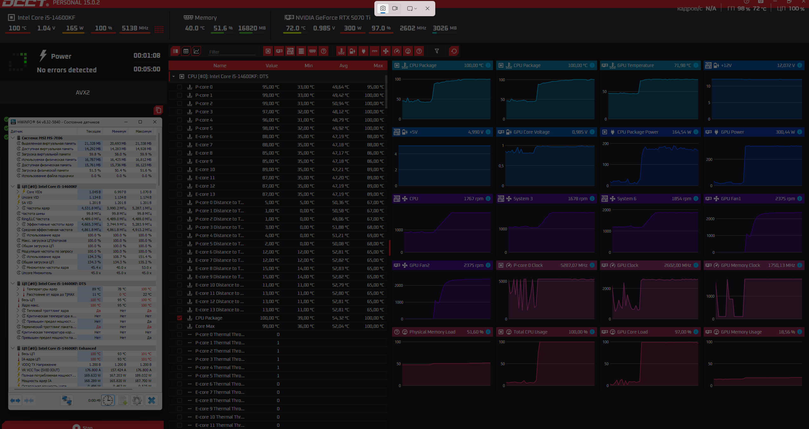
Task: Enable the Core Max row checkbox
Action: tap(180, 326)
